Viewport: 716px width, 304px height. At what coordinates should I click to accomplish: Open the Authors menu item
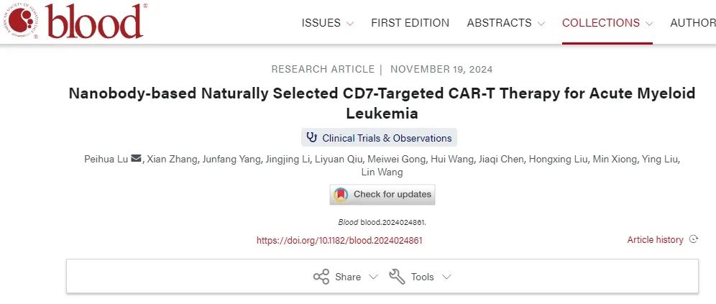(692, 23)
